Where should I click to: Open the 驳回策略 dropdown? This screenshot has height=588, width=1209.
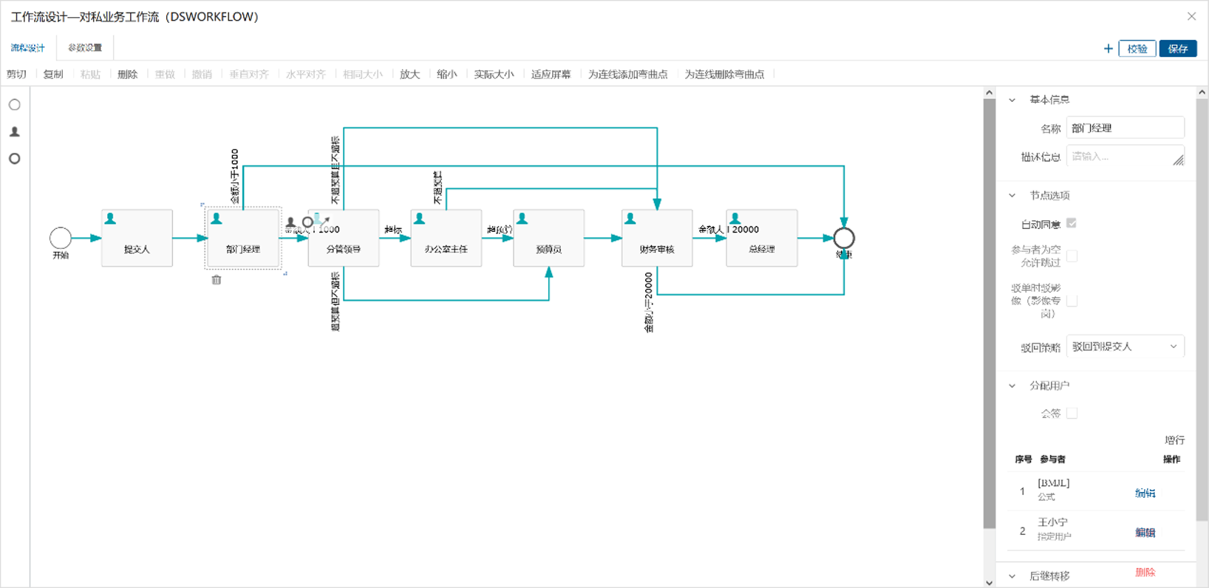tap(1125, 346)
